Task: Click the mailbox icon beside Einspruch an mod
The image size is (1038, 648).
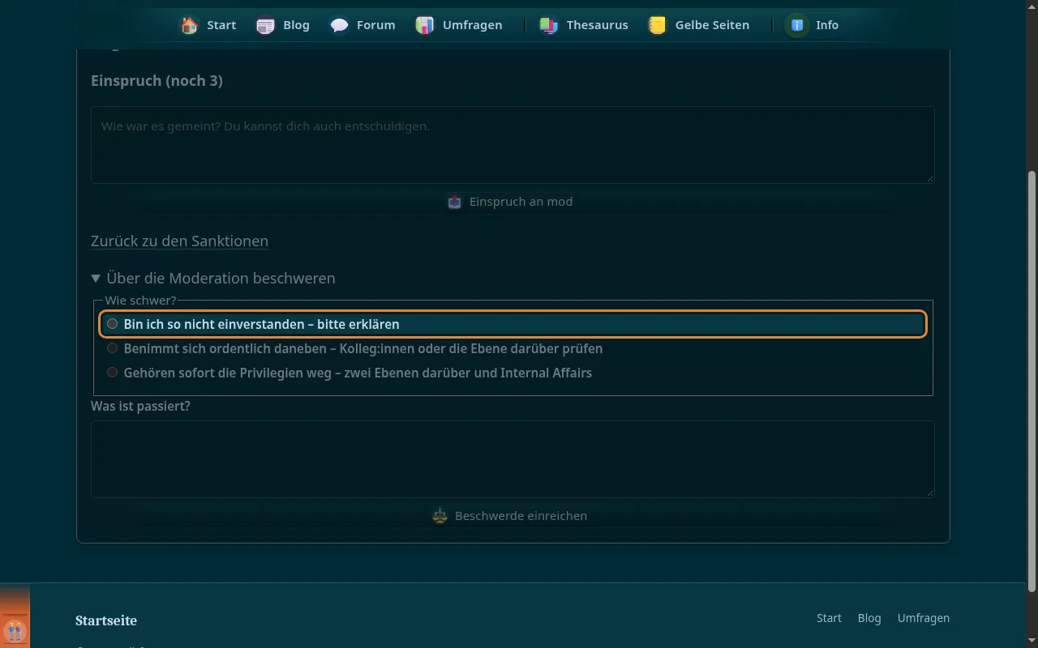Action: pyautogui.click(x=455, y=202)
